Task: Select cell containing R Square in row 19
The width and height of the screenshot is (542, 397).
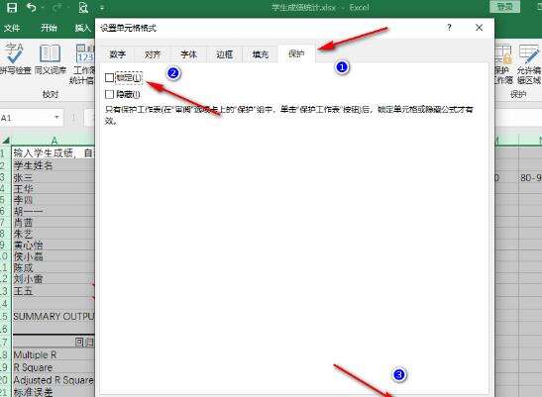Action: (x=54, y=367)
